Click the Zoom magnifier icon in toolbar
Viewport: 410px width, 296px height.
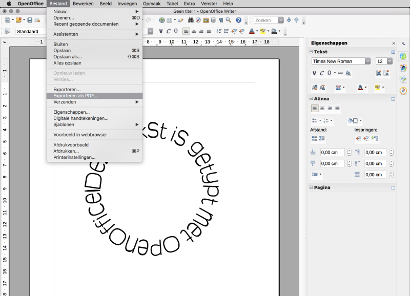tap(228, 20)
